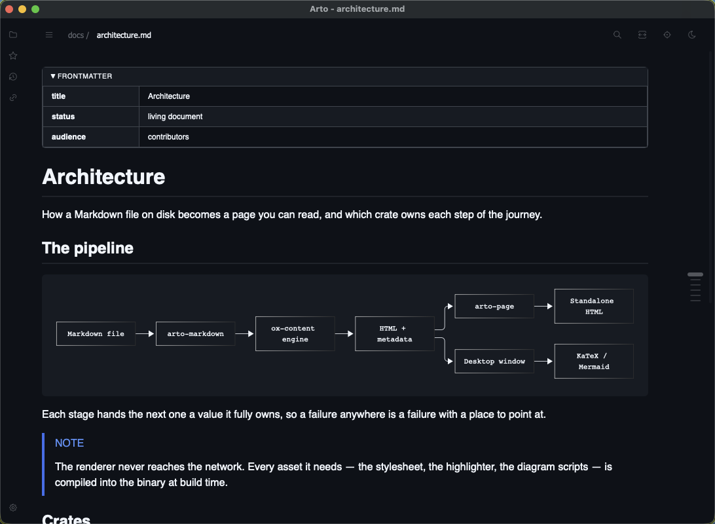Click the 'KaTeX / Mermaid' diagram node
The height and width of the screenshot is (524, 715).
click(x=594, y=361)
